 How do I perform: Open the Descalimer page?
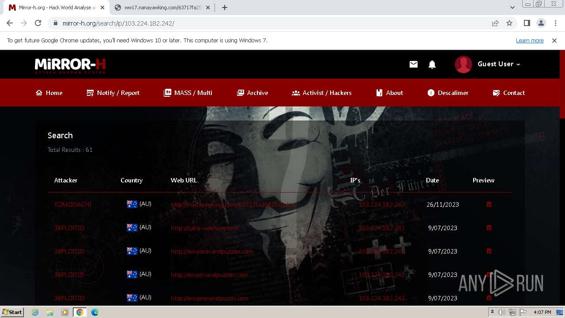448,93
